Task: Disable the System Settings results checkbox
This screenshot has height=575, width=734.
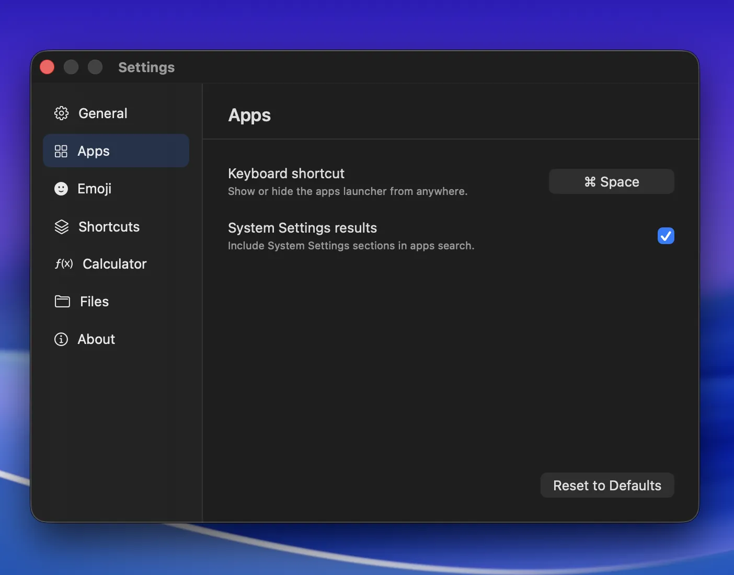Action: coord(666,236)
